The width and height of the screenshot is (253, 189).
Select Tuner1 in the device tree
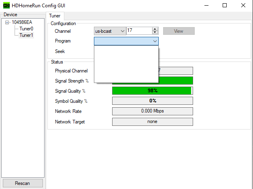coord(26,35)
